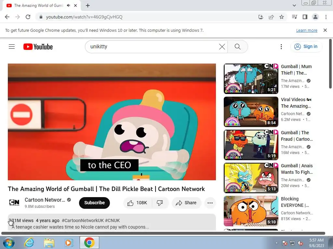Click the Sign in button

click(306, 46)
